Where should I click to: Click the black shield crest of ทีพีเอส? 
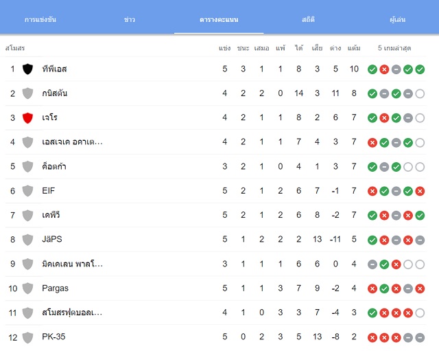click(27, 69)
